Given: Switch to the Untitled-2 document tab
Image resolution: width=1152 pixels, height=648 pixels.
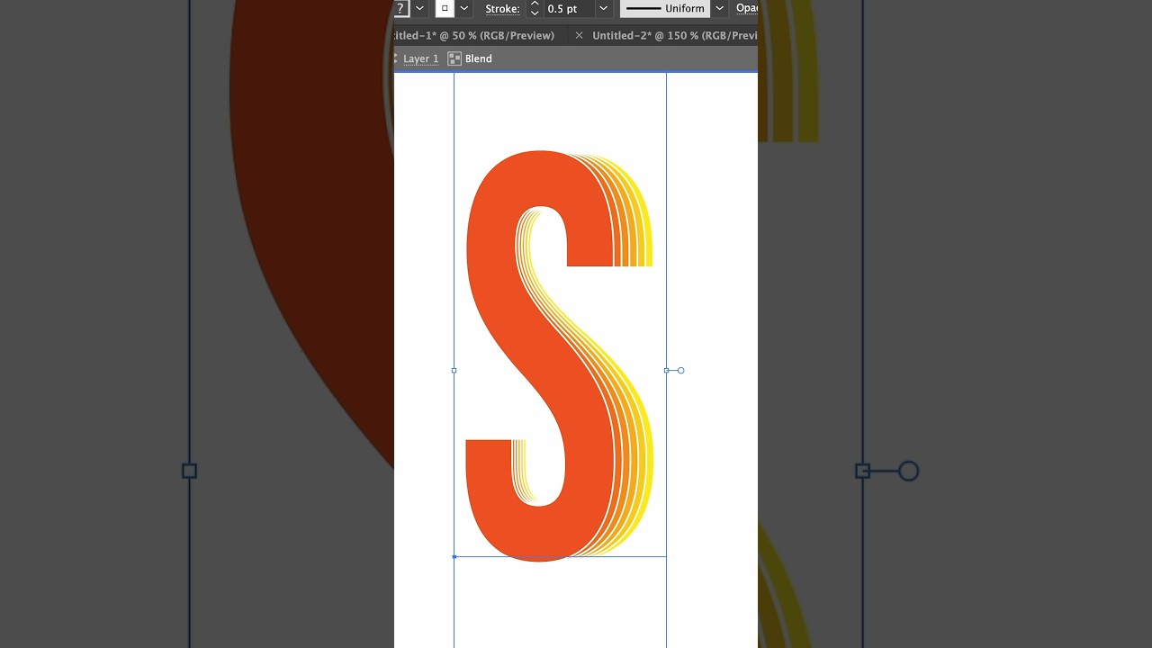Looking at the screenshot, I should 675,35.
